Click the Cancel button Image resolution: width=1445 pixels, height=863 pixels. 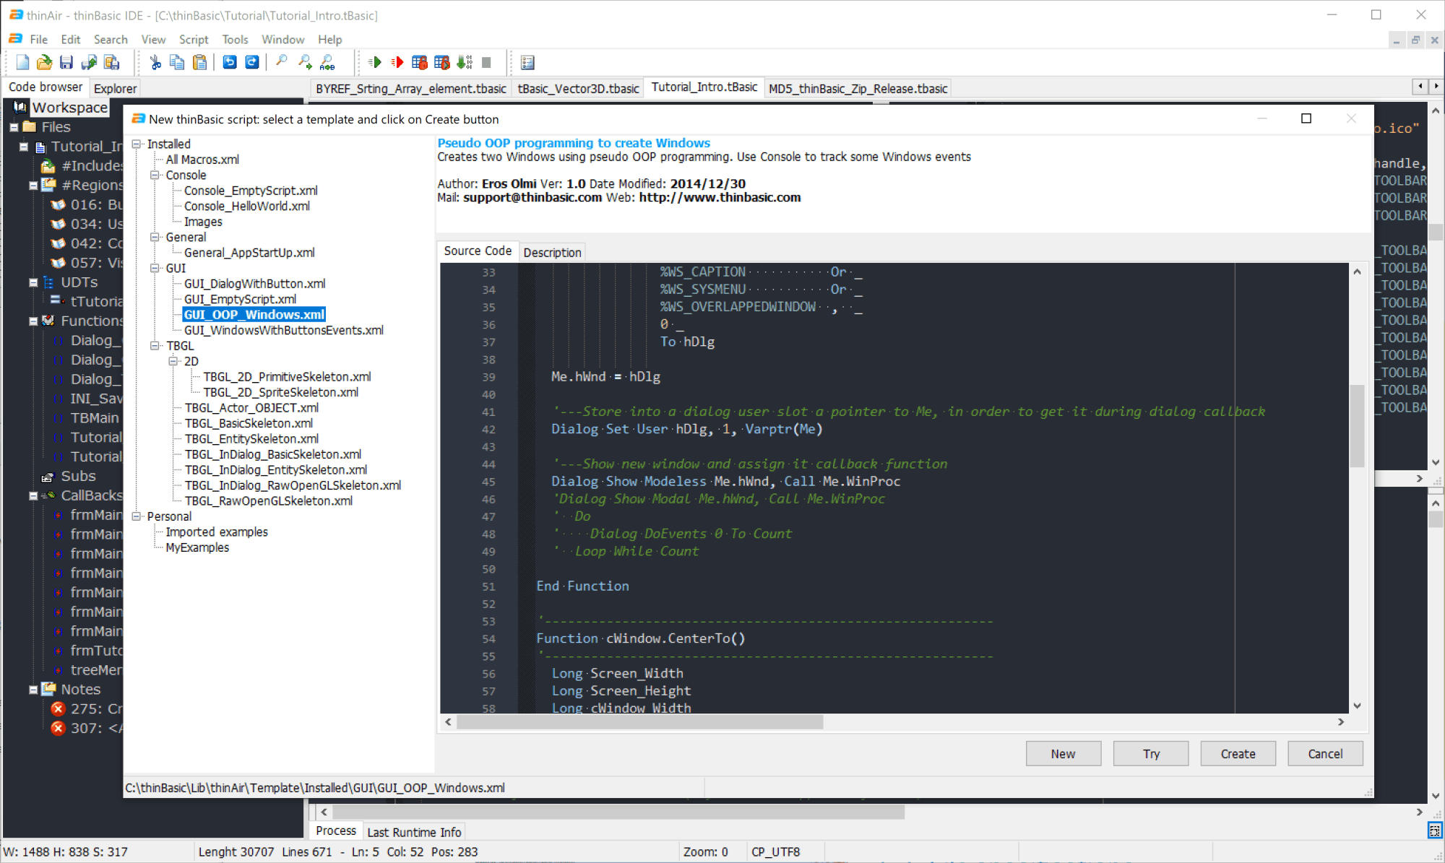point(1326,754)
